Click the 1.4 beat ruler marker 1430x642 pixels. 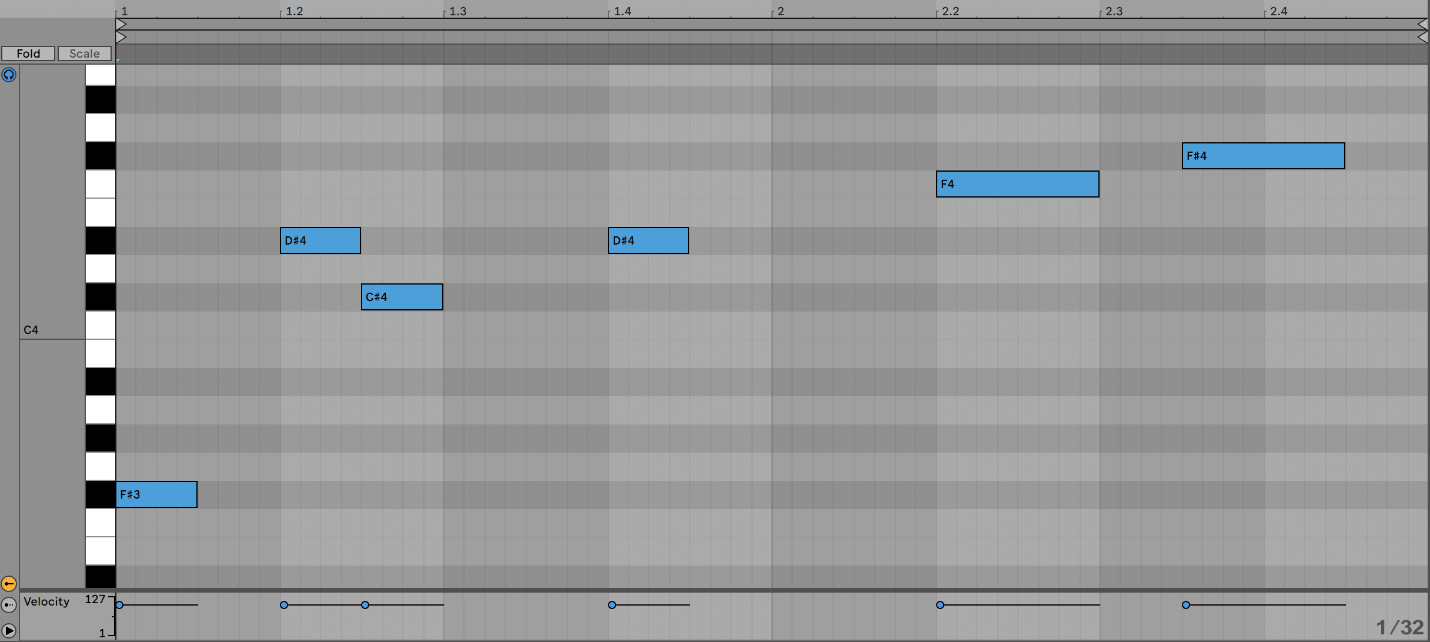click(622, 11)
